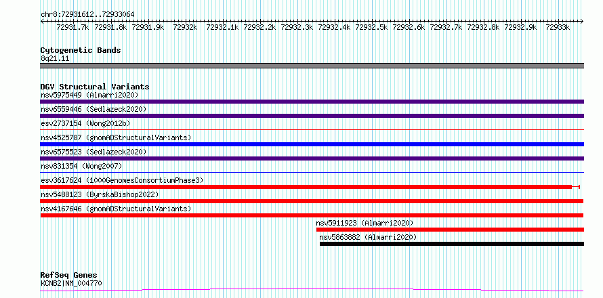Open variant nsv5975449 (Almarri2020) label

(x=89, y=95)
